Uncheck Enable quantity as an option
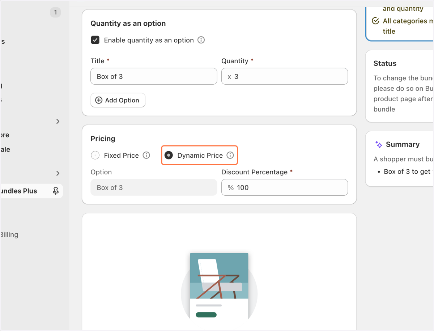 click(95, 40)
